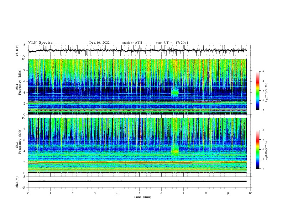Click time axis tick label "5"

pos(139,193)
